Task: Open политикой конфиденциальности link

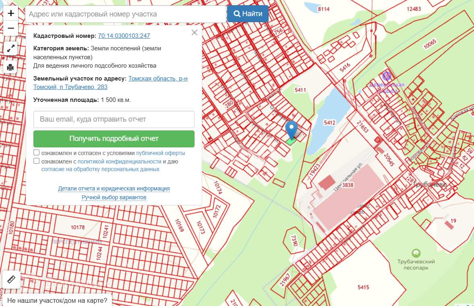Action: click(119, 161)
